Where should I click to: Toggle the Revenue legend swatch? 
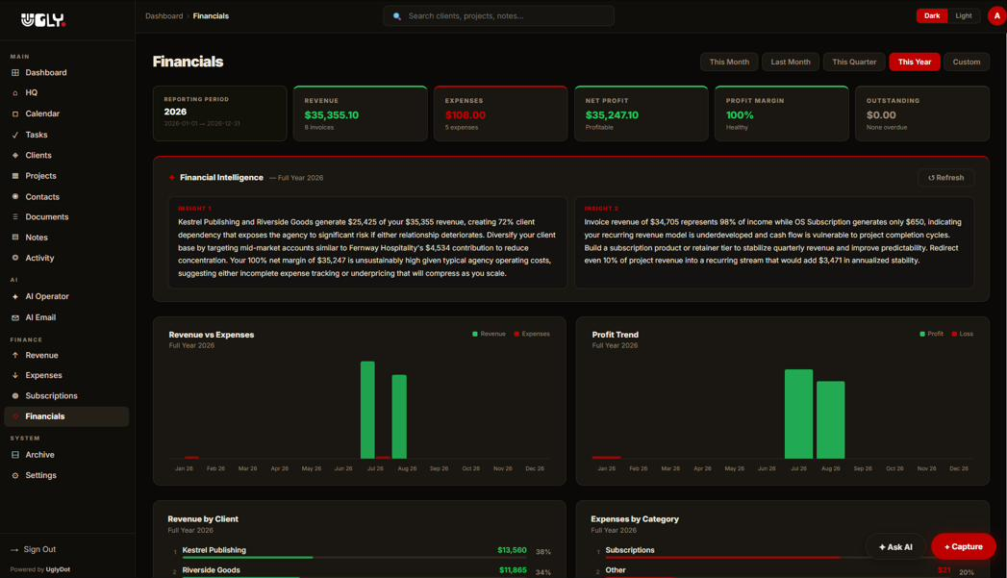(474, 334)
